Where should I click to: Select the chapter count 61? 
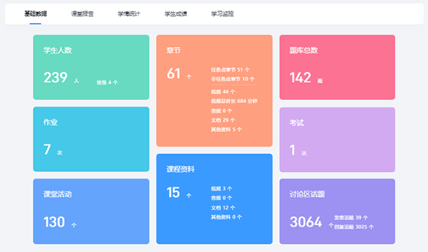coord(174,73)
